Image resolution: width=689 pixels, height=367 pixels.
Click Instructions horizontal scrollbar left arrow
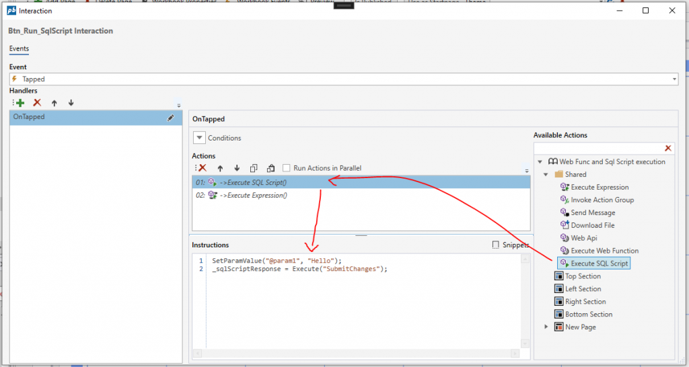coord(197,354)
